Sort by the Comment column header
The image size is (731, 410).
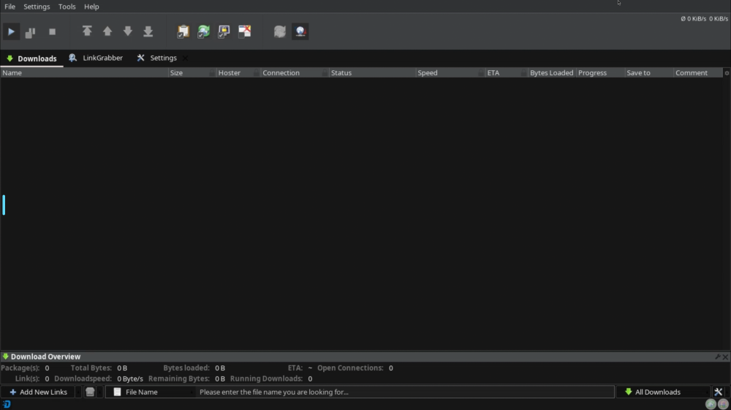[698, 72]
